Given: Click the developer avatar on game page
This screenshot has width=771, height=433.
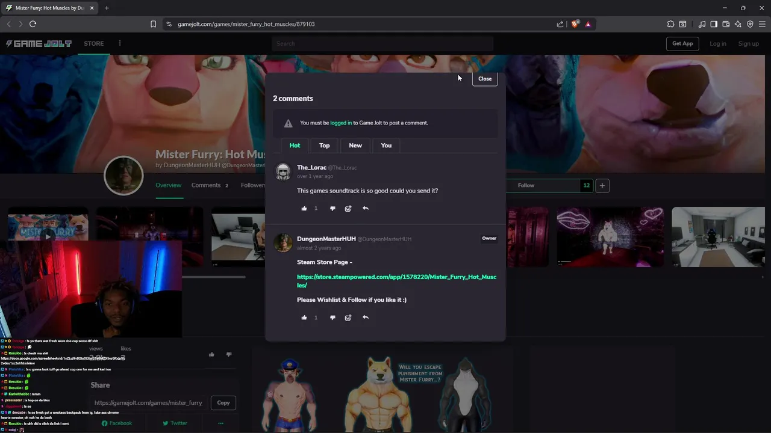Looking at the screenshot, I should pos(123,176).
